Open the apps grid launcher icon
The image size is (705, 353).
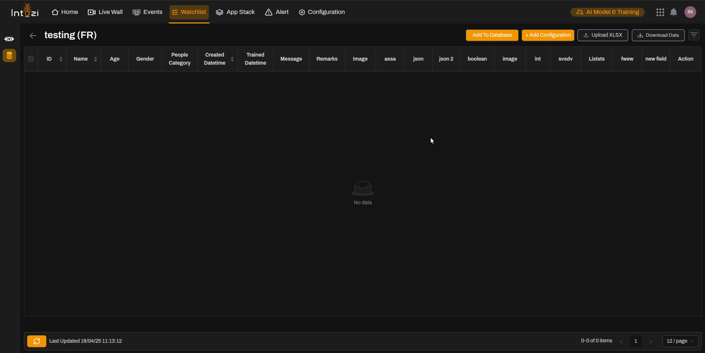click(x=660, y=12)
